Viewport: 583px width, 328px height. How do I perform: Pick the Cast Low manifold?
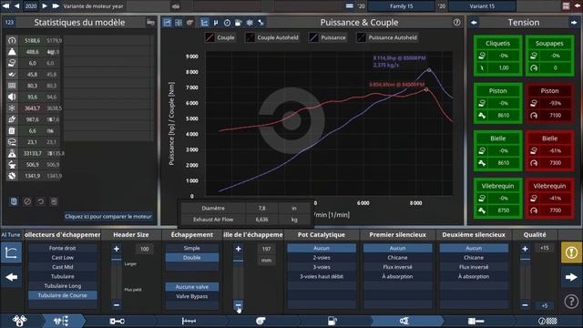[63, 257]
